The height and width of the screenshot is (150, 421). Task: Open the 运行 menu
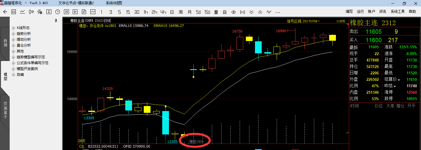(360, 12)
